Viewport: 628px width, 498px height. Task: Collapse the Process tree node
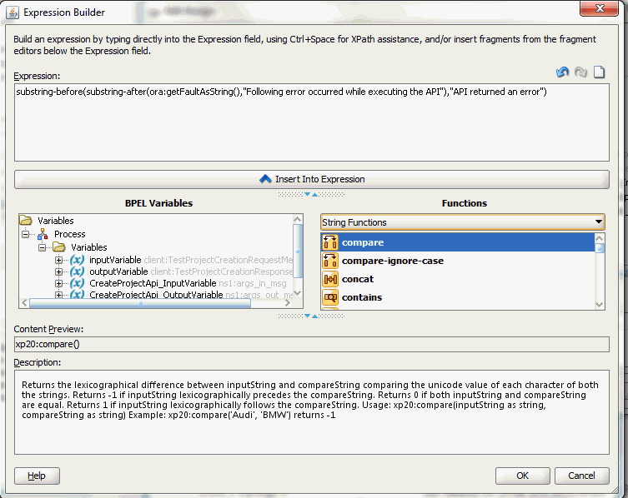point(26,234)
